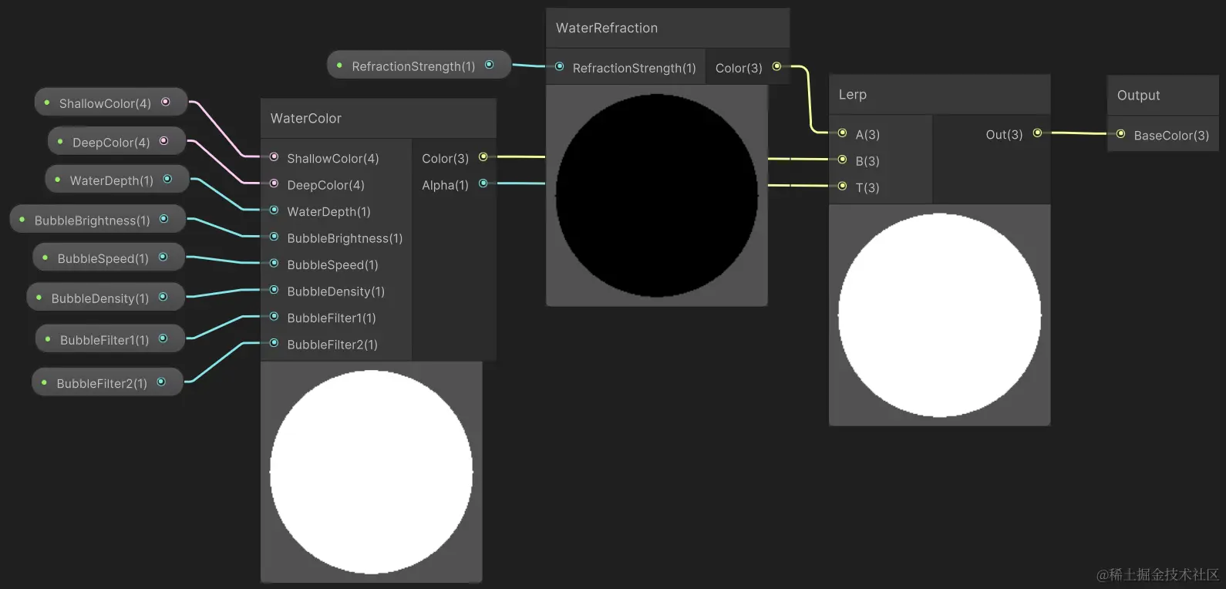
Task: Click WaterRefraction RefractionStrength(1) input port
Action: tap(560, 67)
